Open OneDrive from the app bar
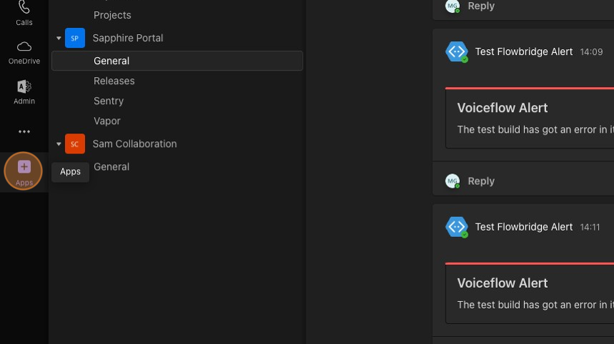The image size is (614, 344). (x=24, y=51)
